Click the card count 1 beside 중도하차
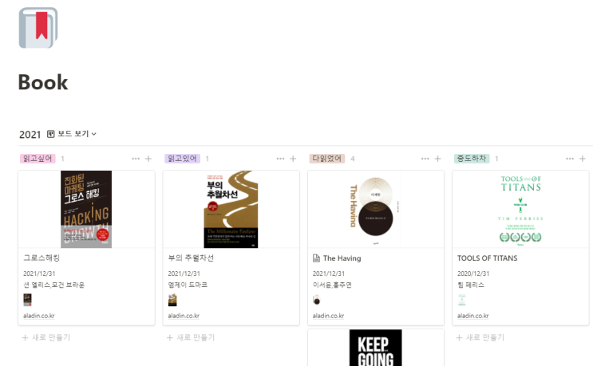 tap(496, 159)
